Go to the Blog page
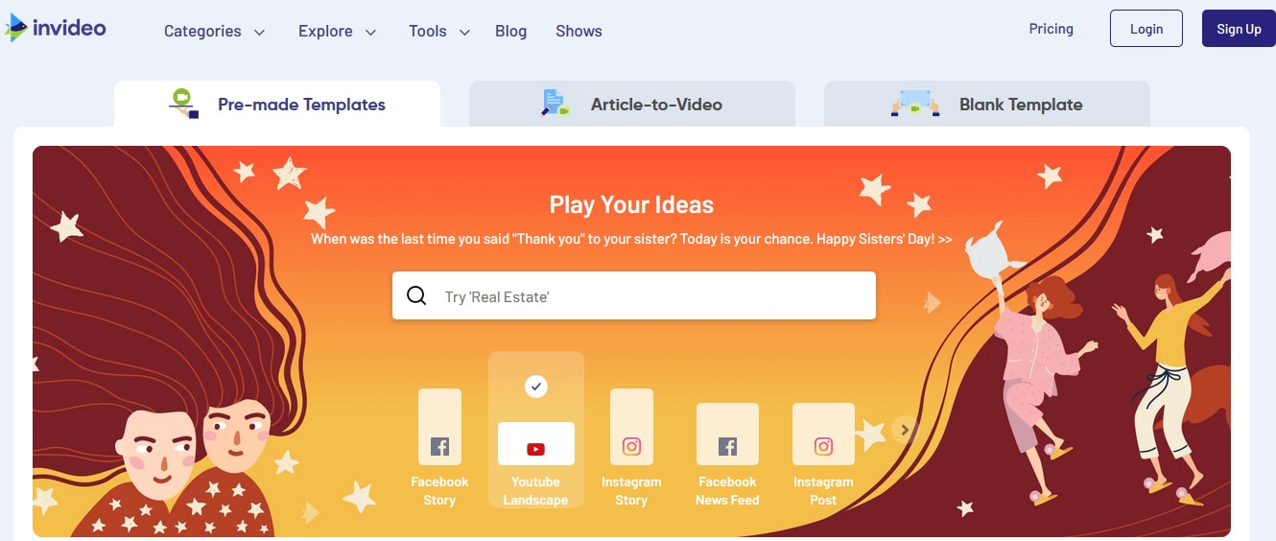This screenshot has width=1276, height=541. (510, 31)
